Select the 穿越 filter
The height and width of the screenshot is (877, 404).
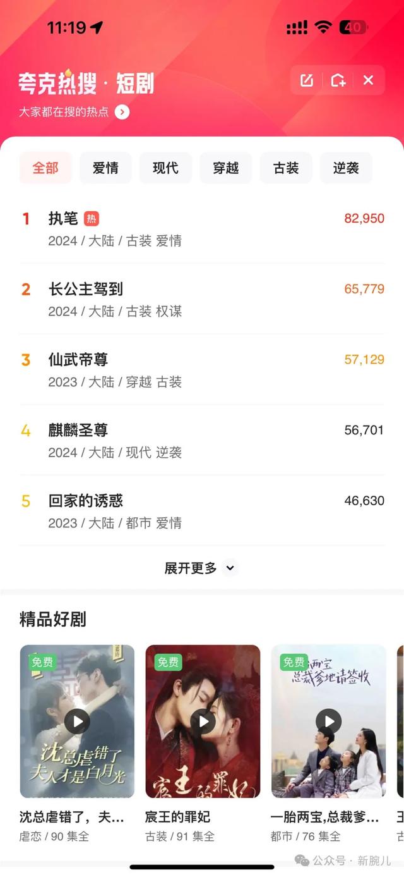[x=225, y=168]
